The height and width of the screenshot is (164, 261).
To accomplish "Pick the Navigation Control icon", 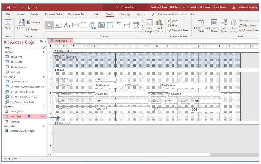I will (110, 25).
